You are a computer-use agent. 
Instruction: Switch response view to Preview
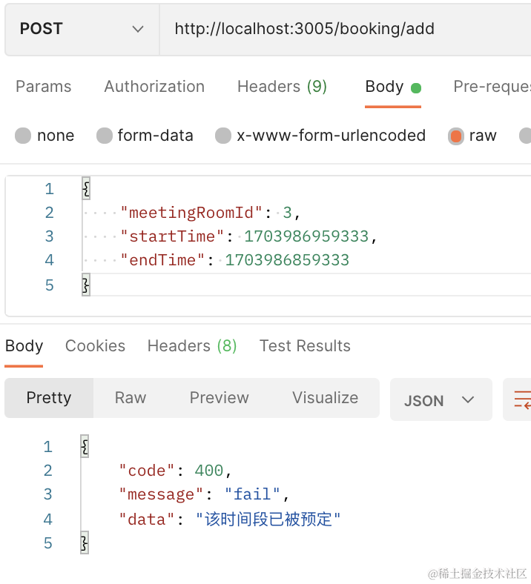(x=220, y=398)
